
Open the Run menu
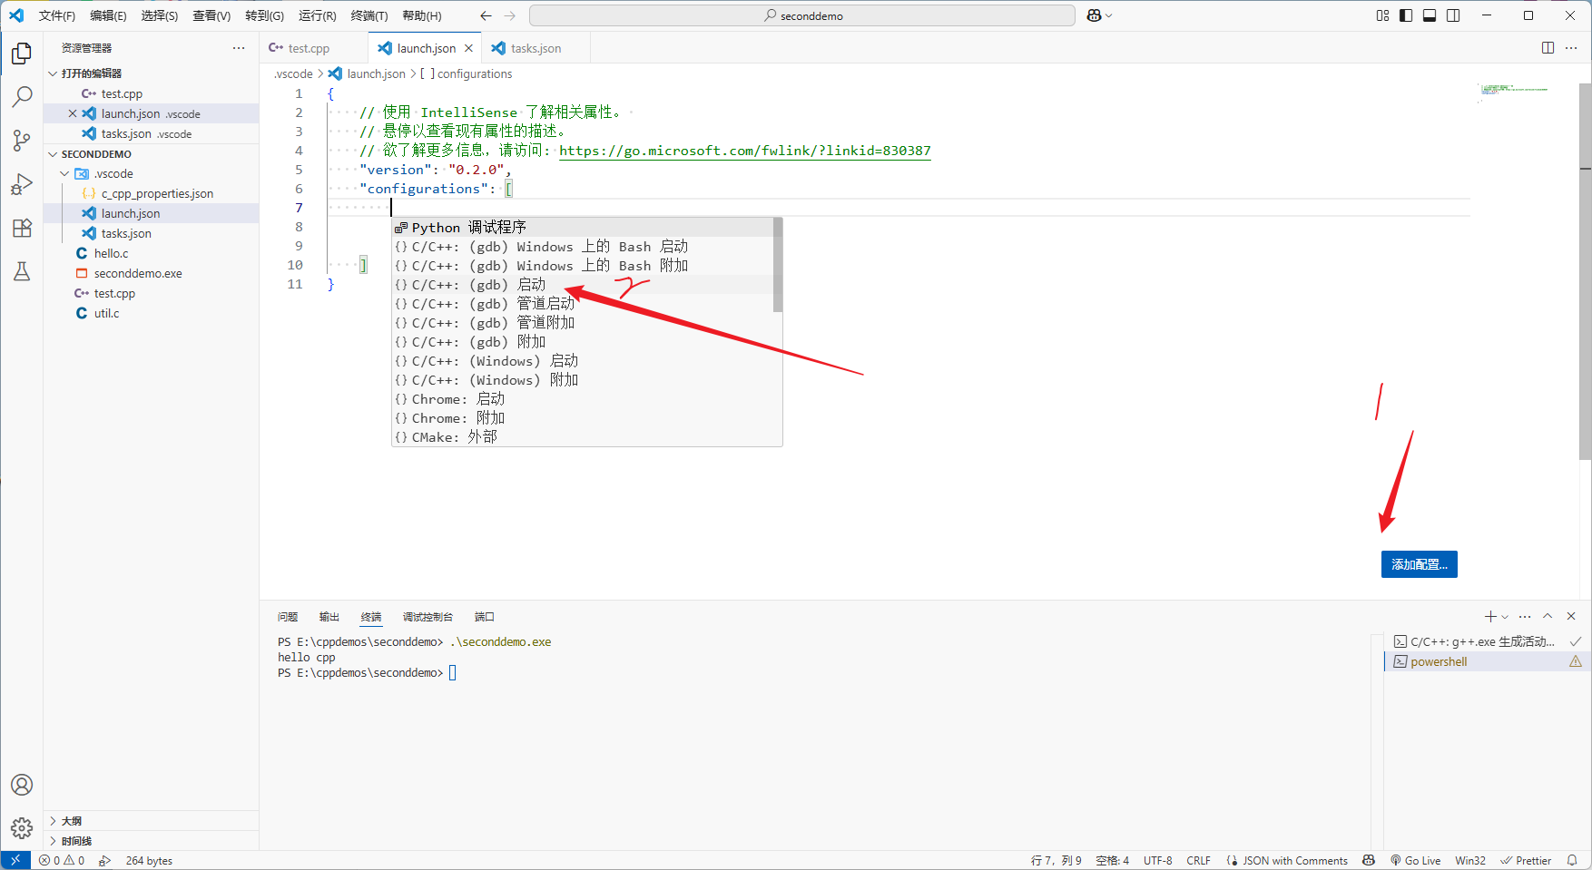pyautogui.click(x=317, y=15)
